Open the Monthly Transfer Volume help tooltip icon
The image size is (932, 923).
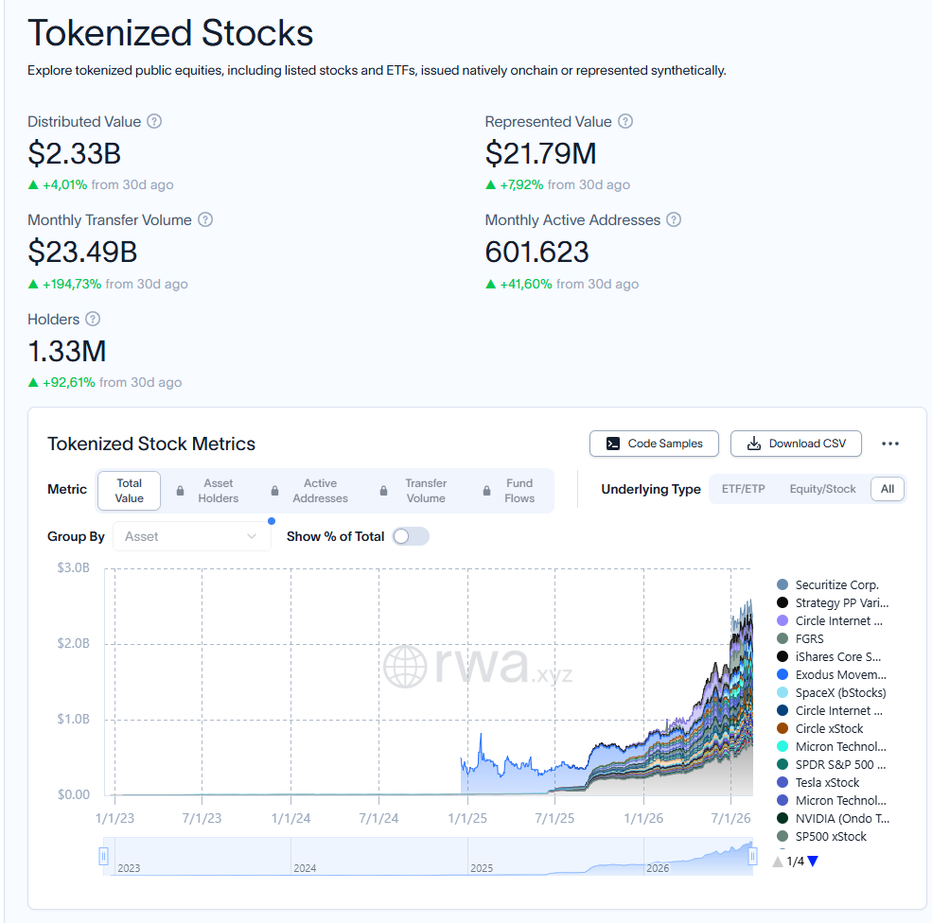[x=205, y=219]
